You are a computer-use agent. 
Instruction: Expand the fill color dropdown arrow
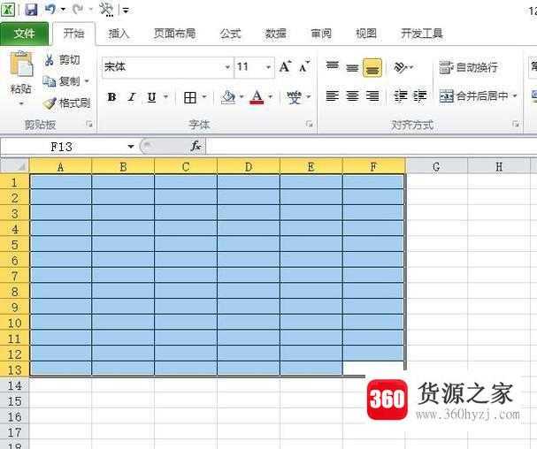[x=242, y=97]
